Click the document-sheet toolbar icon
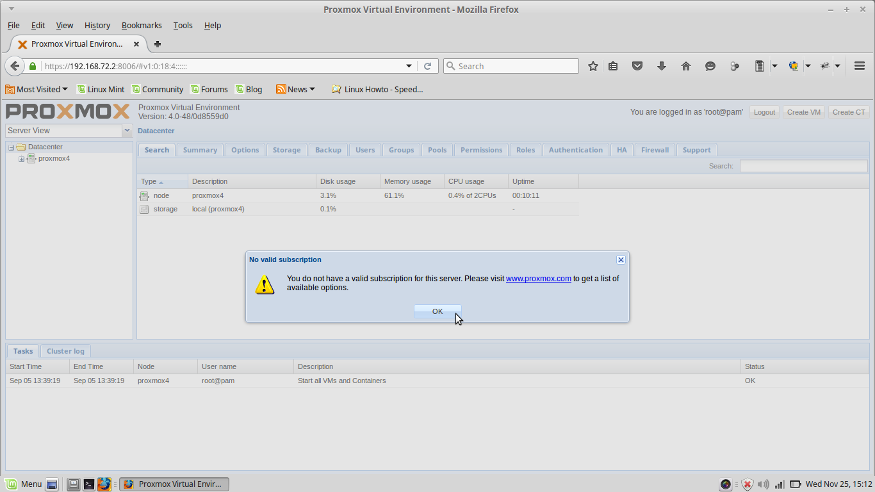 point(760,66)
